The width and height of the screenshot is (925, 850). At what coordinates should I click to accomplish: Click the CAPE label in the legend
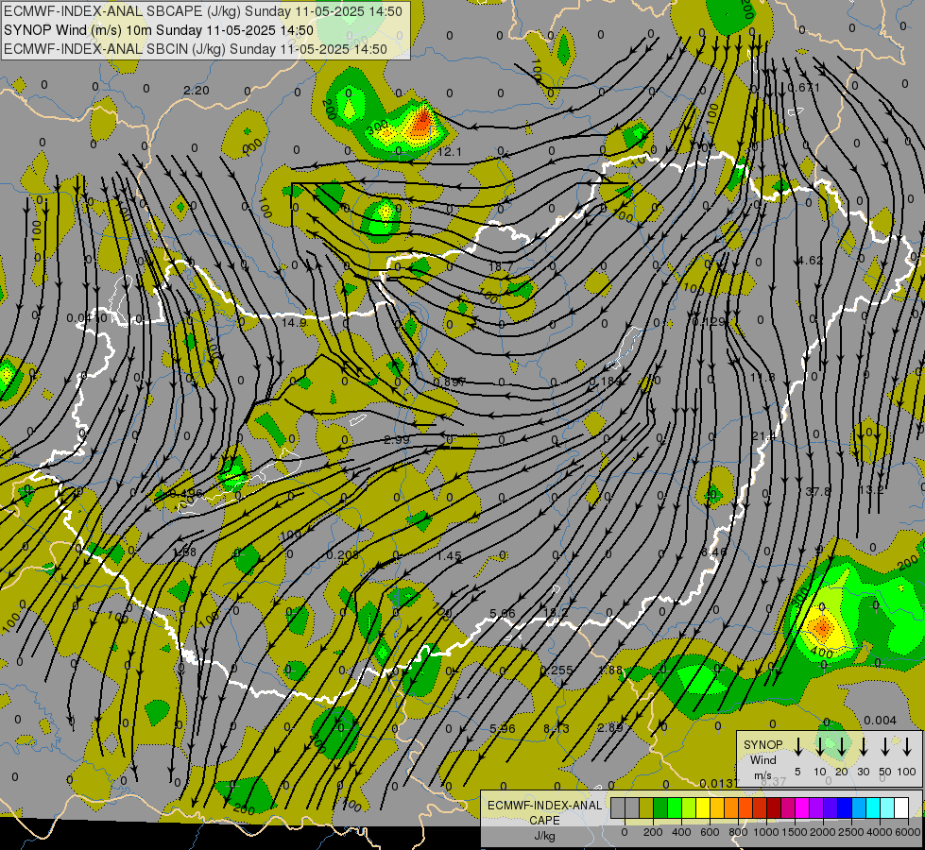click(x=544, y=821)
